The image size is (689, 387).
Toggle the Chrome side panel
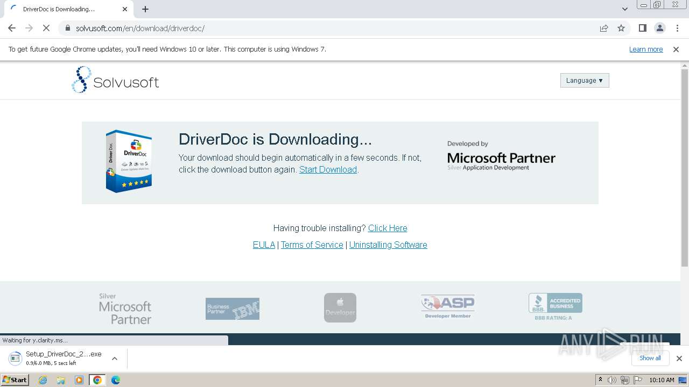(x=642, y=28)
